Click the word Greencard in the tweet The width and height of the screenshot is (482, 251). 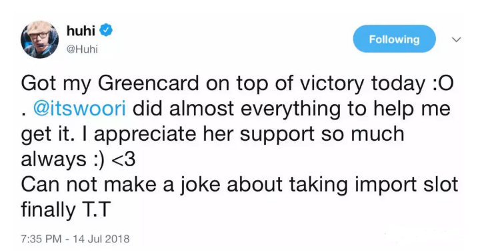pyautogui.click(x=148, y=83)
